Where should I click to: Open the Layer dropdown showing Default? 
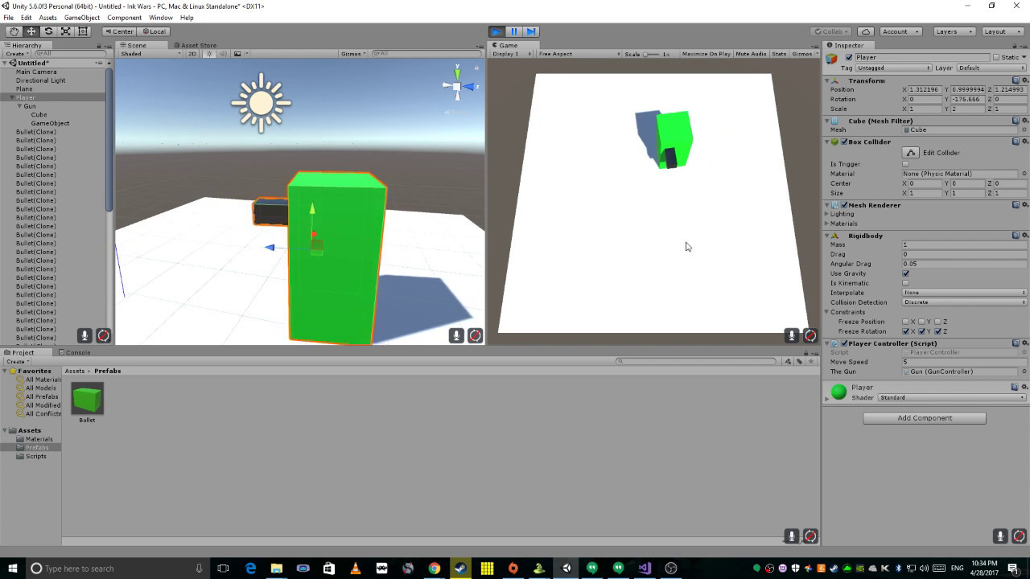991,68
